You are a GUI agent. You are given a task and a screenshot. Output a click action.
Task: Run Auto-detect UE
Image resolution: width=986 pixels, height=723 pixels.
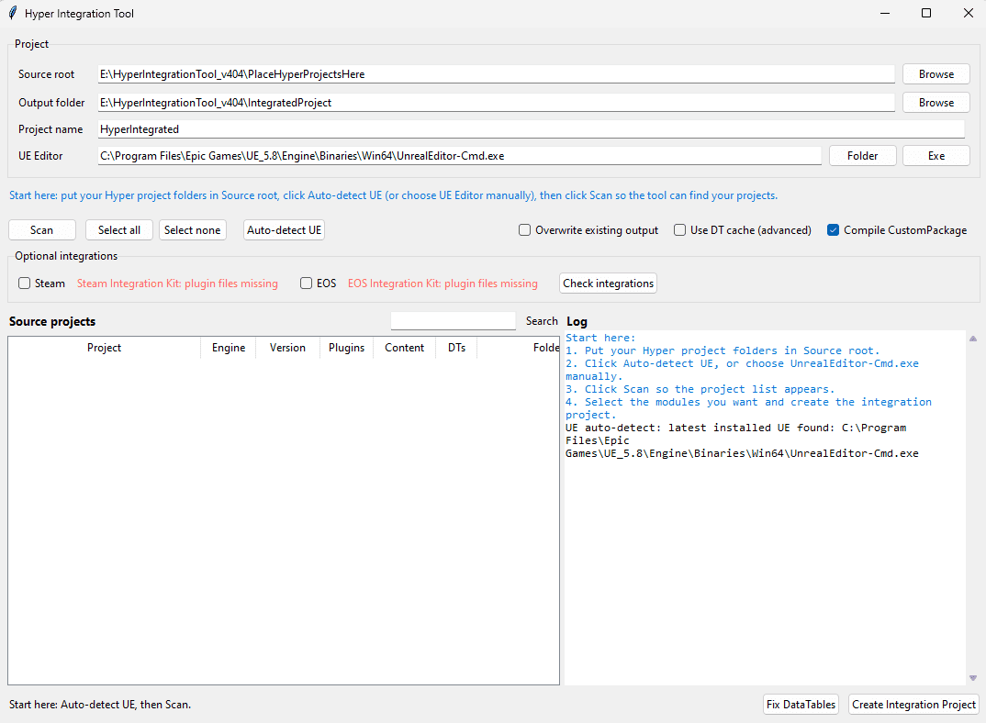pyautogui.click(x=285, y=230)
